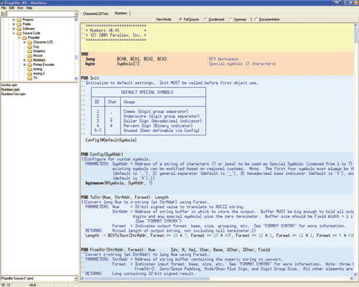Screen dimensions: 359x287
Task: Open the TV folder icon
Action: click(29, 78)
